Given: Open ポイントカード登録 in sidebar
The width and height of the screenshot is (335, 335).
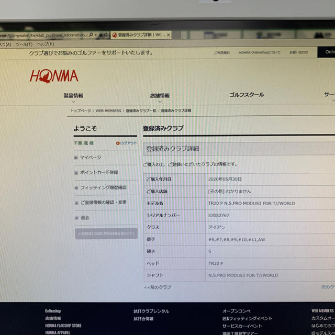Looking at the screenshot, I should [99, 172].
